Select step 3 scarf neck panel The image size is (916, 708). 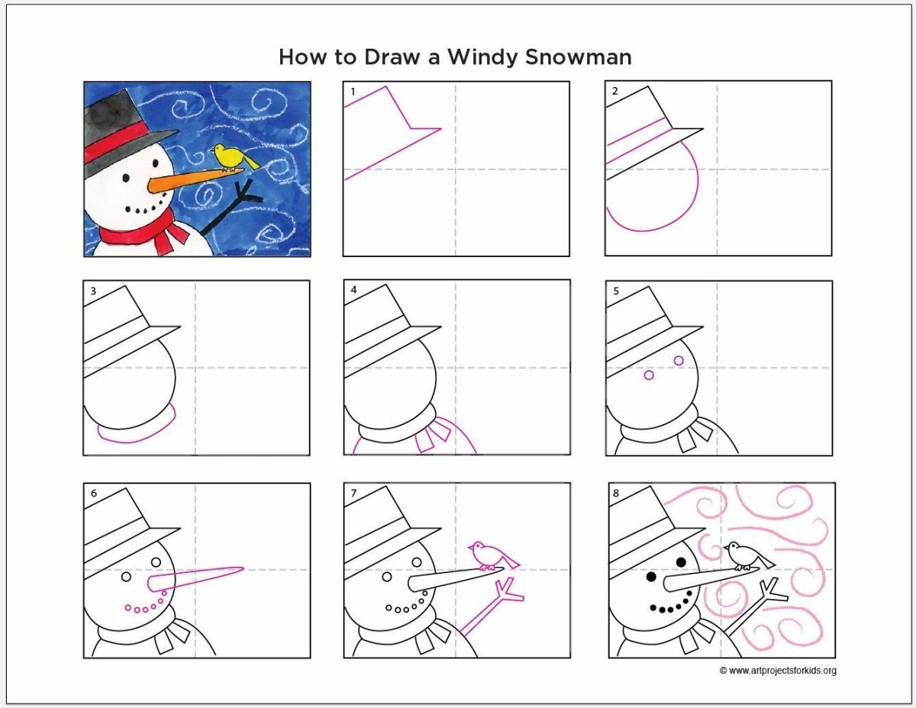coord(197,368)
